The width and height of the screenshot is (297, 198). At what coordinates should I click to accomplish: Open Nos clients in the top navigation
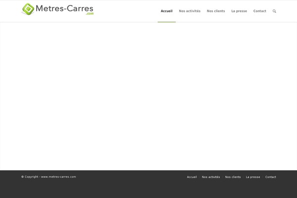click(216, 11)
